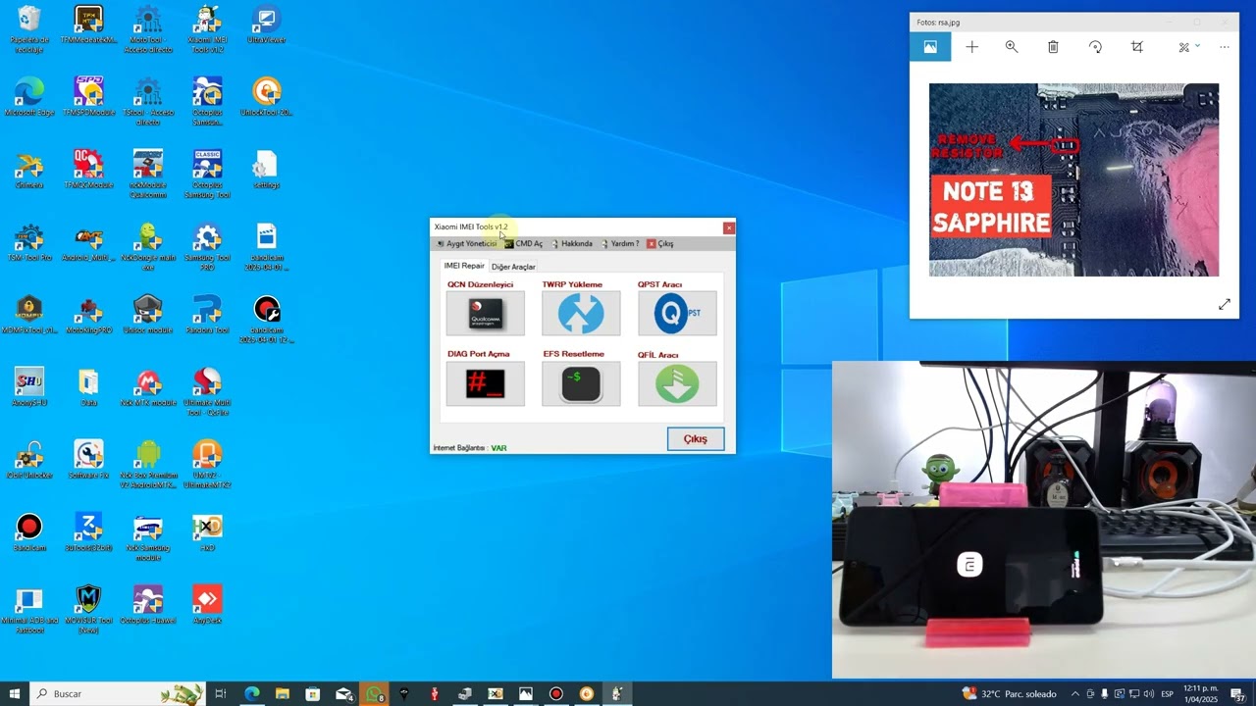1256x706 pixels.
Task: Open the QPST Aracı tool
Action: tap(677, 314)
